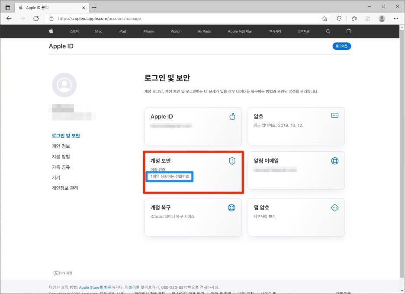Open the favorites list icon
Screen dimensions: 405x294
[354, 18]
